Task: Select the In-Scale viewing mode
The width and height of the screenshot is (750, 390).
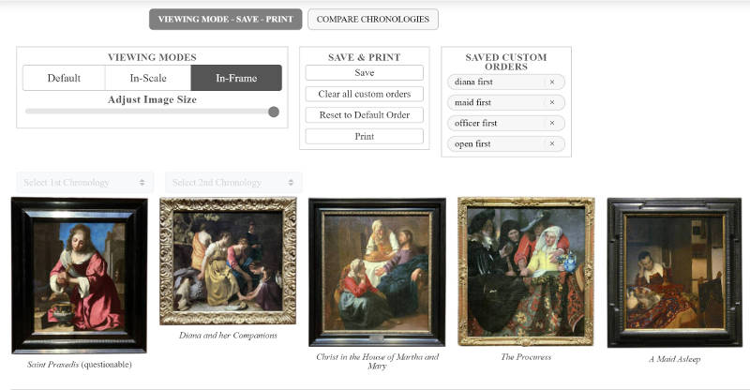Action: click(x=148, y=78)
